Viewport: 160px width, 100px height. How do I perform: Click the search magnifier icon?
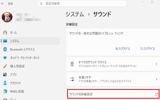(41, 4)
